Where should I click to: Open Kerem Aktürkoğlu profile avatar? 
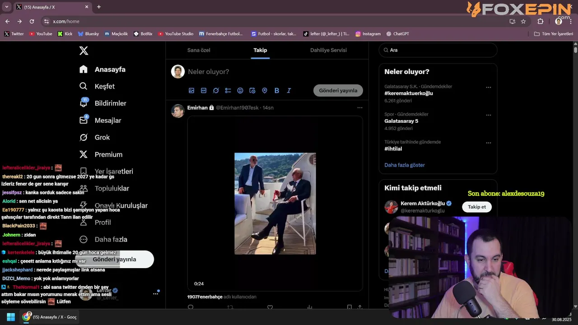coord(391,207)
